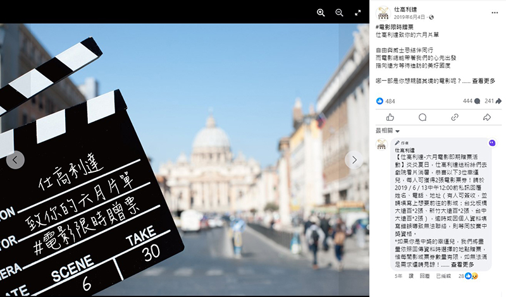Share the post with arrow button
Viewport: 506px width, 297px height.
coord(486,118)
